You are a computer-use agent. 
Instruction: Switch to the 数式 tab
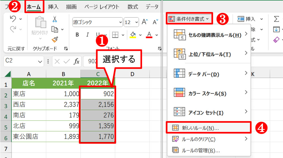[133, 7]
